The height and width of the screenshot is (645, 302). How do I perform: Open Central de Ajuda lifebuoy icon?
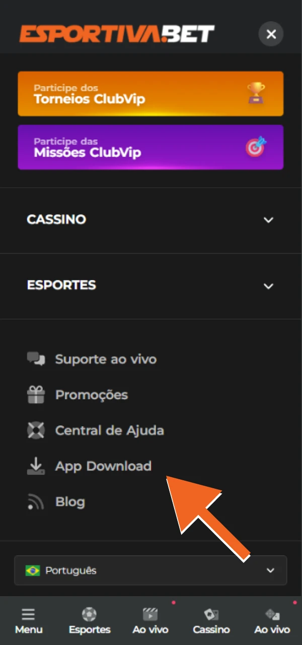(35, 430)
